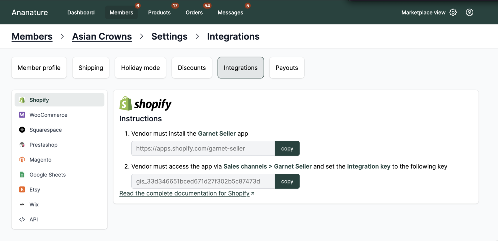Click the integration key input field
Screen dimensions: 498x241
coord(203,181)
